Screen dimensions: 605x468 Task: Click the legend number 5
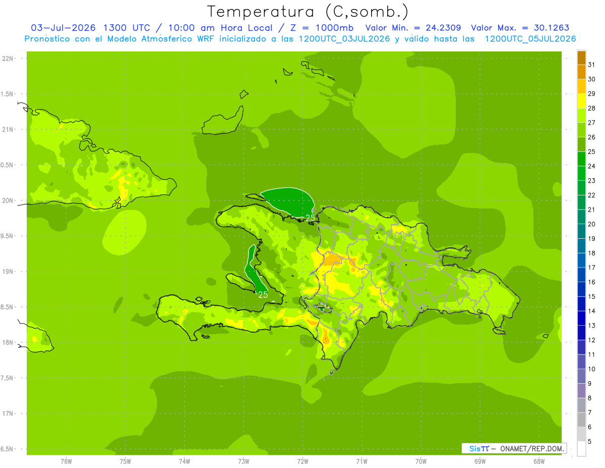(590, 442)
